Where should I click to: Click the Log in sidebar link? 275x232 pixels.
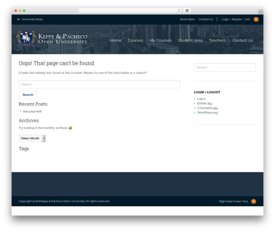pos(201,99)
